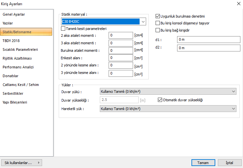Enable Tanımlı kesit parametreleri checkbox
The image size is (243, 168).
(x=63, y=29)
